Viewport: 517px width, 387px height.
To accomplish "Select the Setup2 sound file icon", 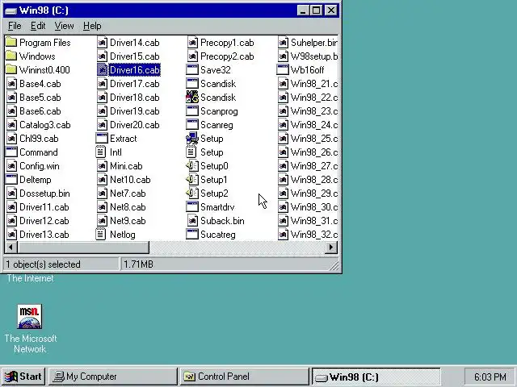I will coord(192,193).
